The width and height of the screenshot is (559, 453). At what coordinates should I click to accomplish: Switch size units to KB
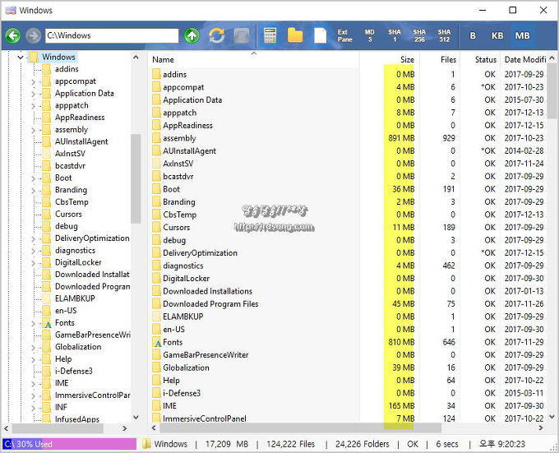click(497, 35)
